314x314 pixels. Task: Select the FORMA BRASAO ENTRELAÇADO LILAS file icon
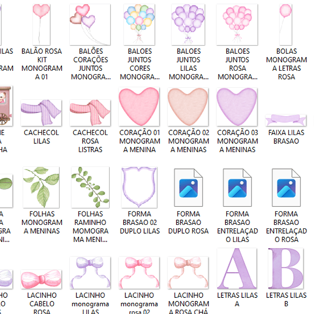[x=237, y=187]
